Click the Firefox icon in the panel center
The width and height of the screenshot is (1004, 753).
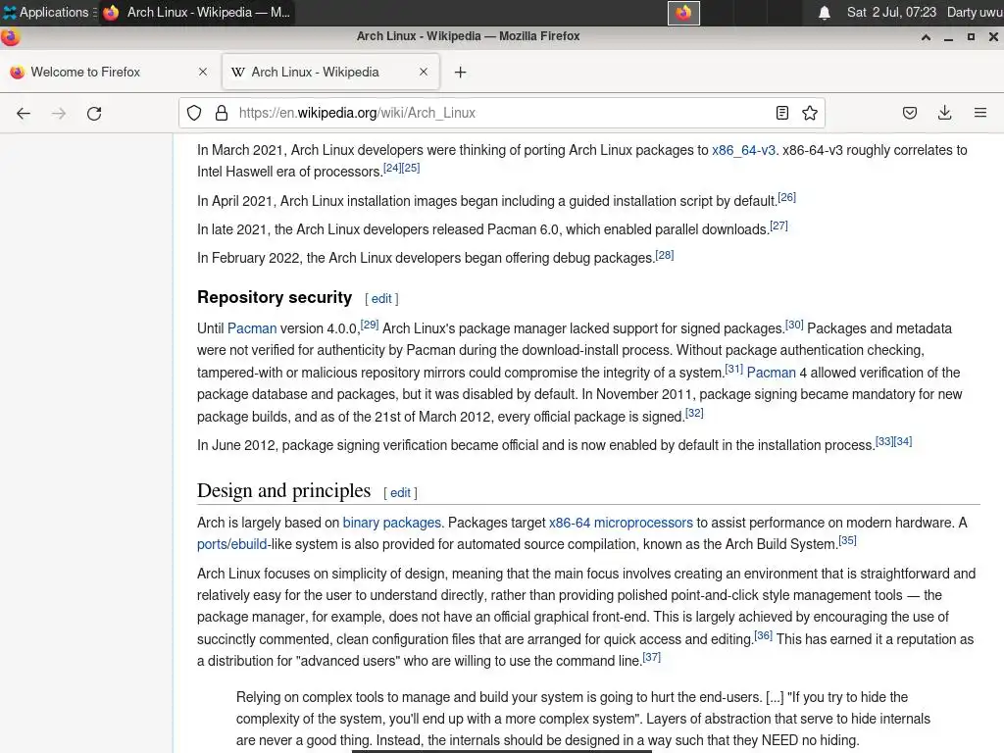coord(683,13)
